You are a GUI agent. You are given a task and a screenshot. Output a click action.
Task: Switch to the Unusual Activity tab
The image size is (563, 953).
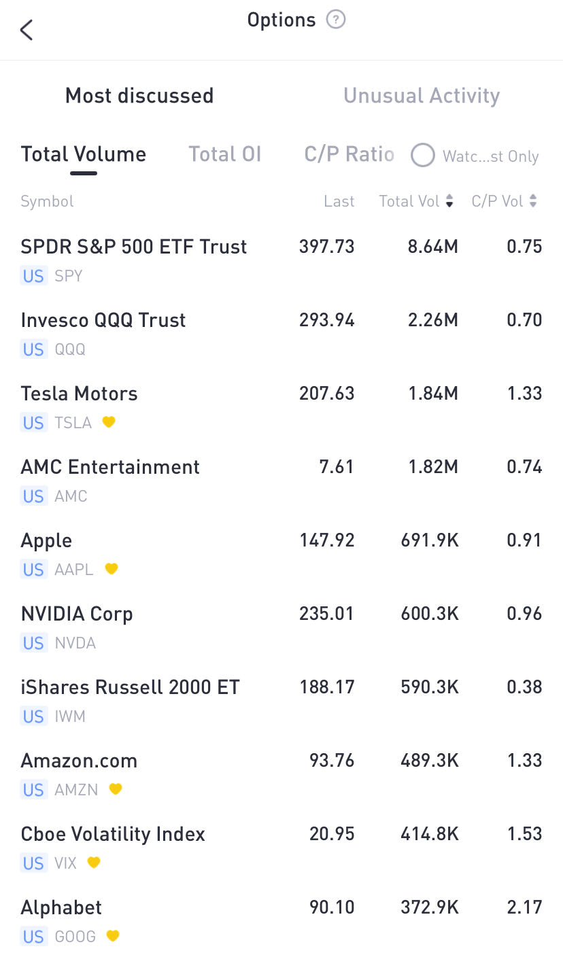422,96
